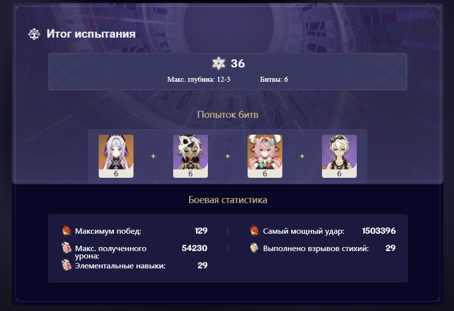
Task: Select the skull-hat character portrait
Action: [191, 156]
